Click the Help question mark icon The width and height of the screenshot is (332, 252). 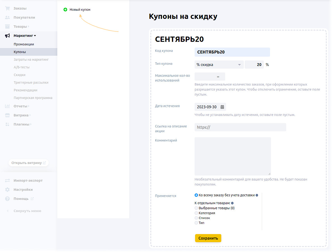[8, 199]
